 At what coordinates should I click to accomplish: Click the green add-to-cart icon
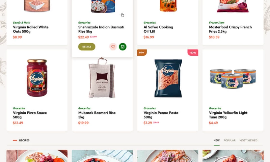click(x=123, y=47)
